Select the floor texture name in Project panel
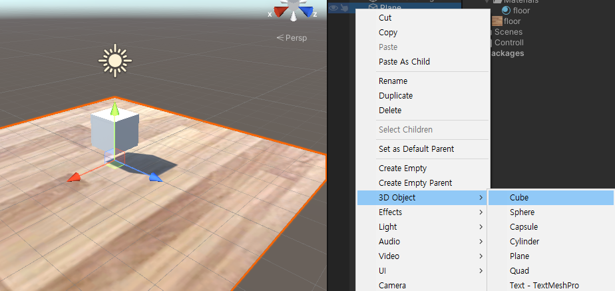 coord(512,21)
